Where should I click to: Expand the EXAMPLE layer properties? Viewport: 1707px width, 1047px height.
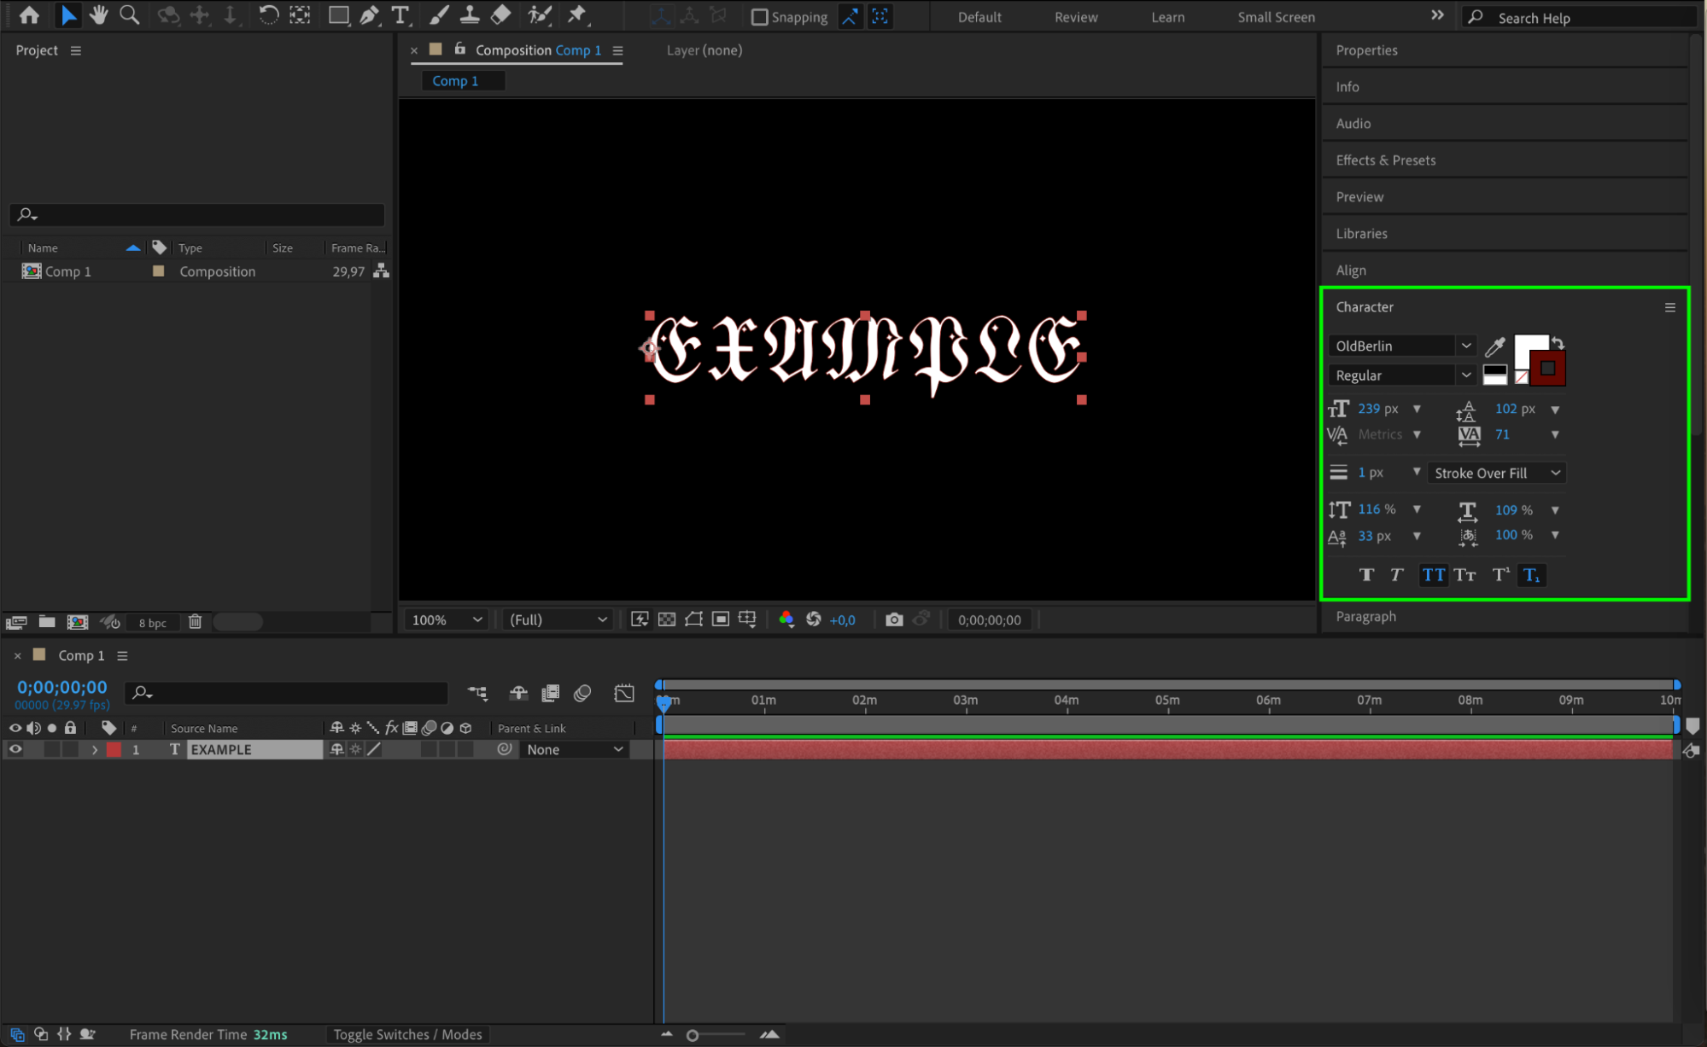(95, 749)
